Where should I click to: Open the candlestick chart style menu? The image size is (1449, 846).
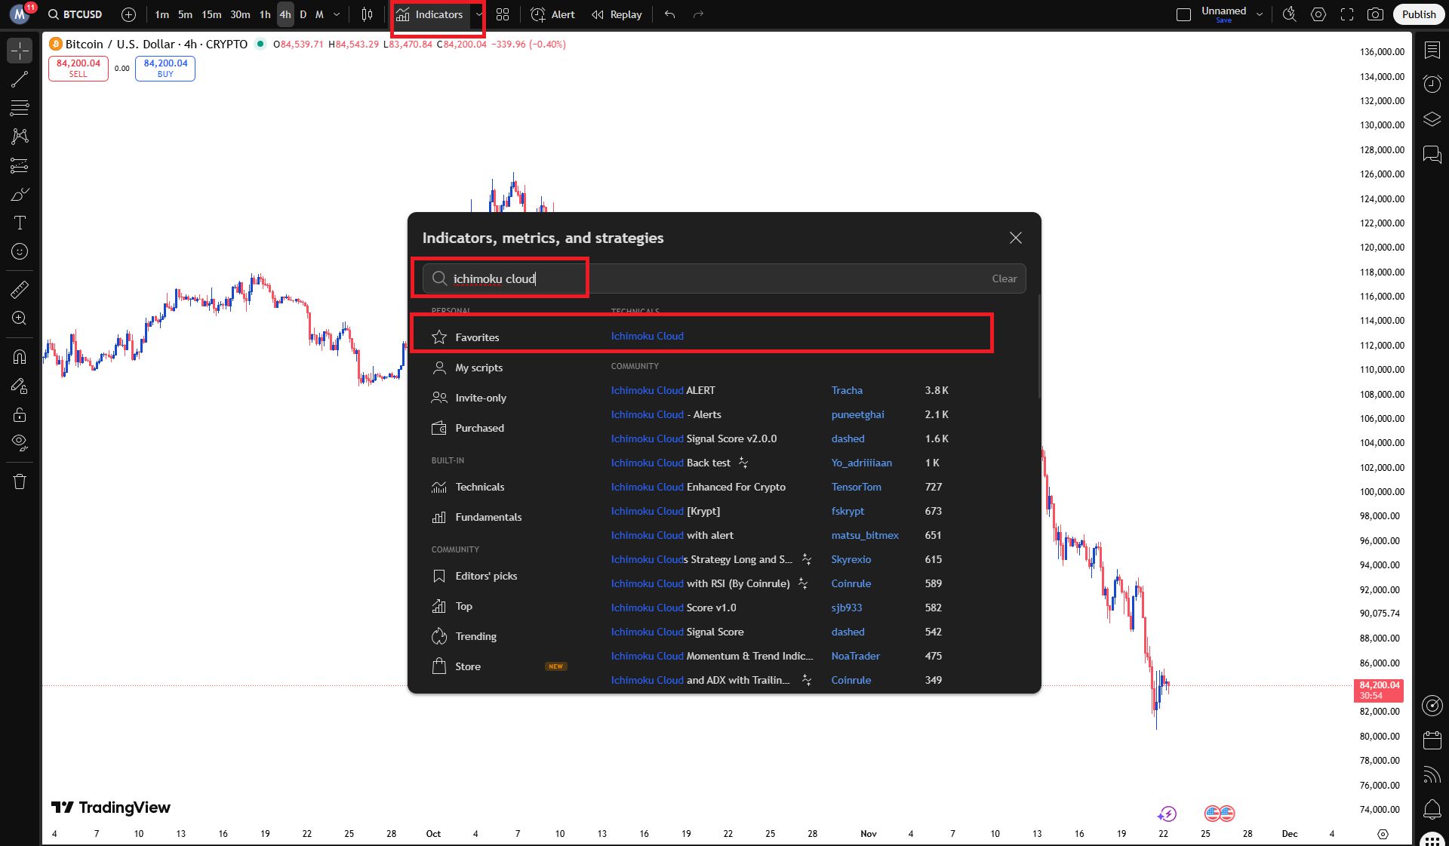tap(367, 14)
